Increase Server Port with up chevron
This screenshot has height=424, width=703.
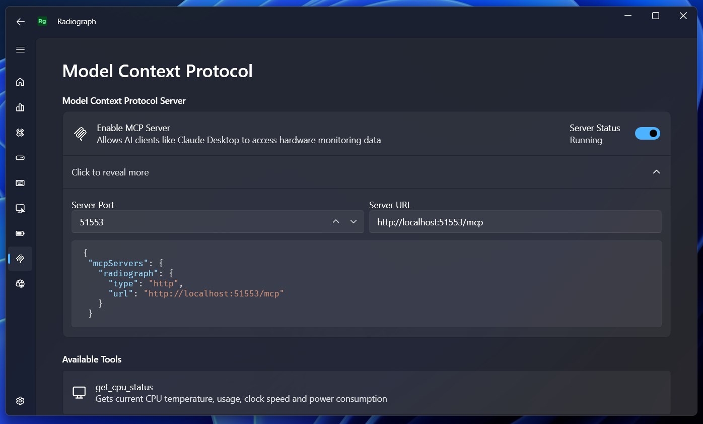tap(336, 222)
